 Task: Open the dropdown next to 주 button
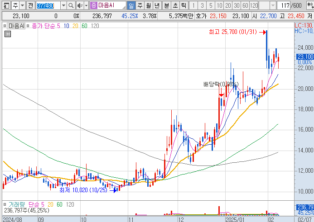23,5
